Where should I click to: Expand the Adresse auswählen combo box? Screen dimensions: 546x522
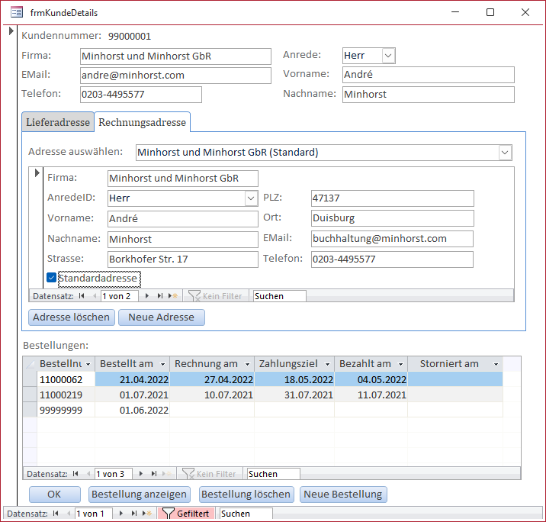pos(505,153)
